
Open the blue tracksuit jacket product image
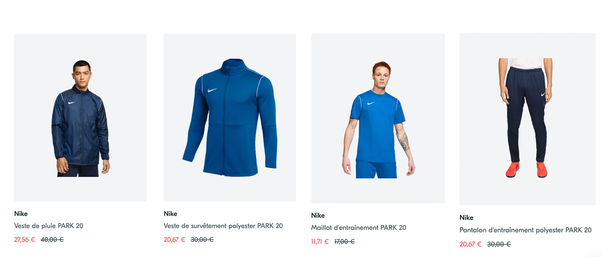pos(230,118)
